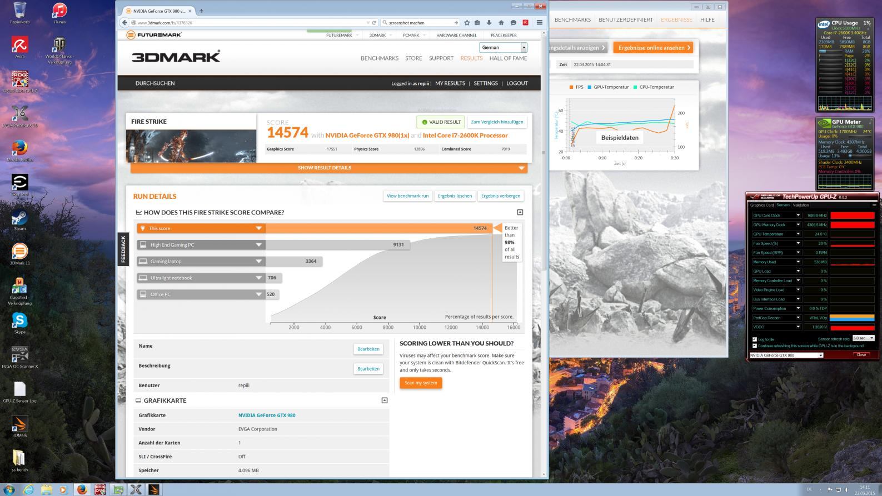Open the Windows Start orb

tap(9, 489)
